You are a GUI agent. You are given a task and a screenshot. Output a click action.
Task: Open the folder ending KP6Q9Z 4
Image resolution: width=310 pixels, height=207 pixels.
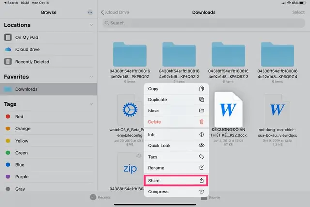coord(278,54)
